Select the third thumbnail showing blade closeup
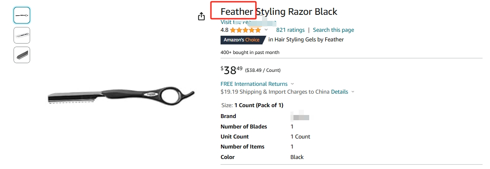Screen dimensions: 490x169 (22, 55)
